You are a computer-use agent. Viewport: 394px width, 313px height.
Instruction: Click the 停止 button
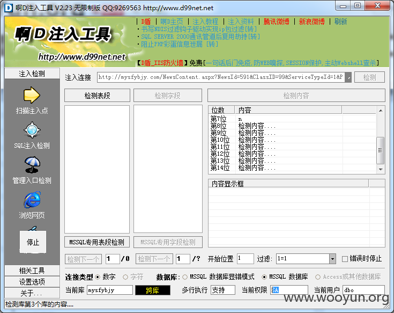(33, 242)
